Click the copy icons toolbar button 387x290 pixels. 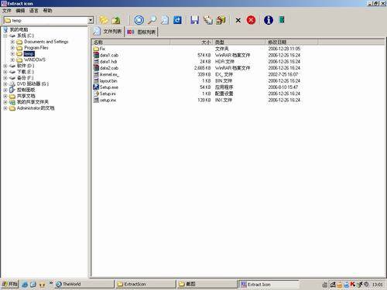[x=208, y=20]
